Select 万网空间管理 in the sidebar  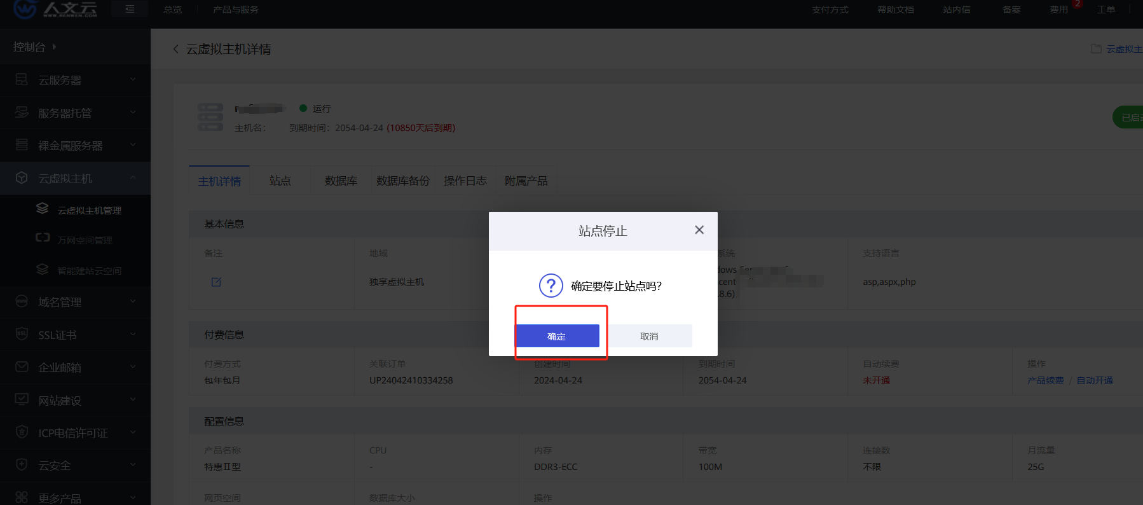click(x=85, y=240)
